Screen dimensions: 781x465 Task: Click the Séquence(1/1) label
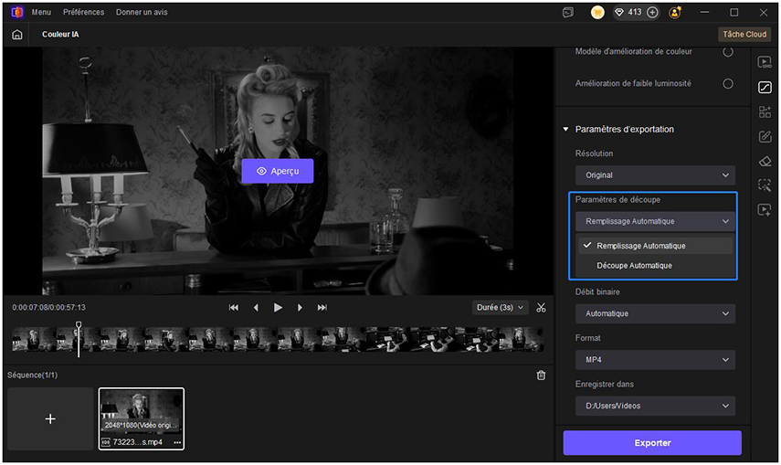32,375
